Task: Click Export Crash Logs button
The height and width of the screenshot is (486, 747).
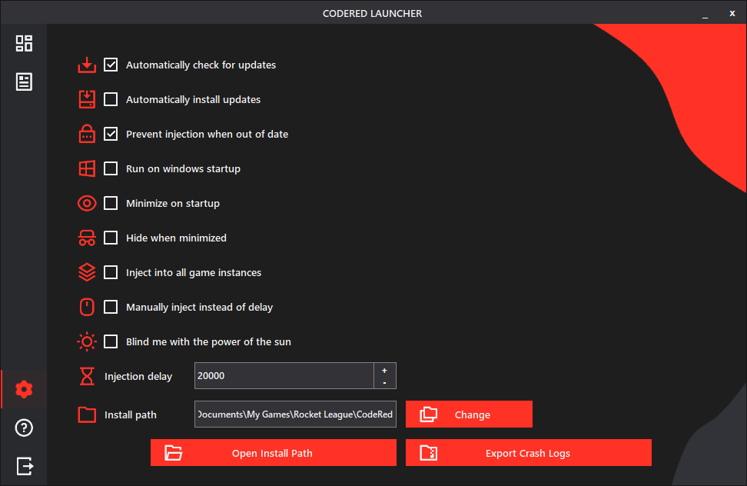Action: coord(529,453)
